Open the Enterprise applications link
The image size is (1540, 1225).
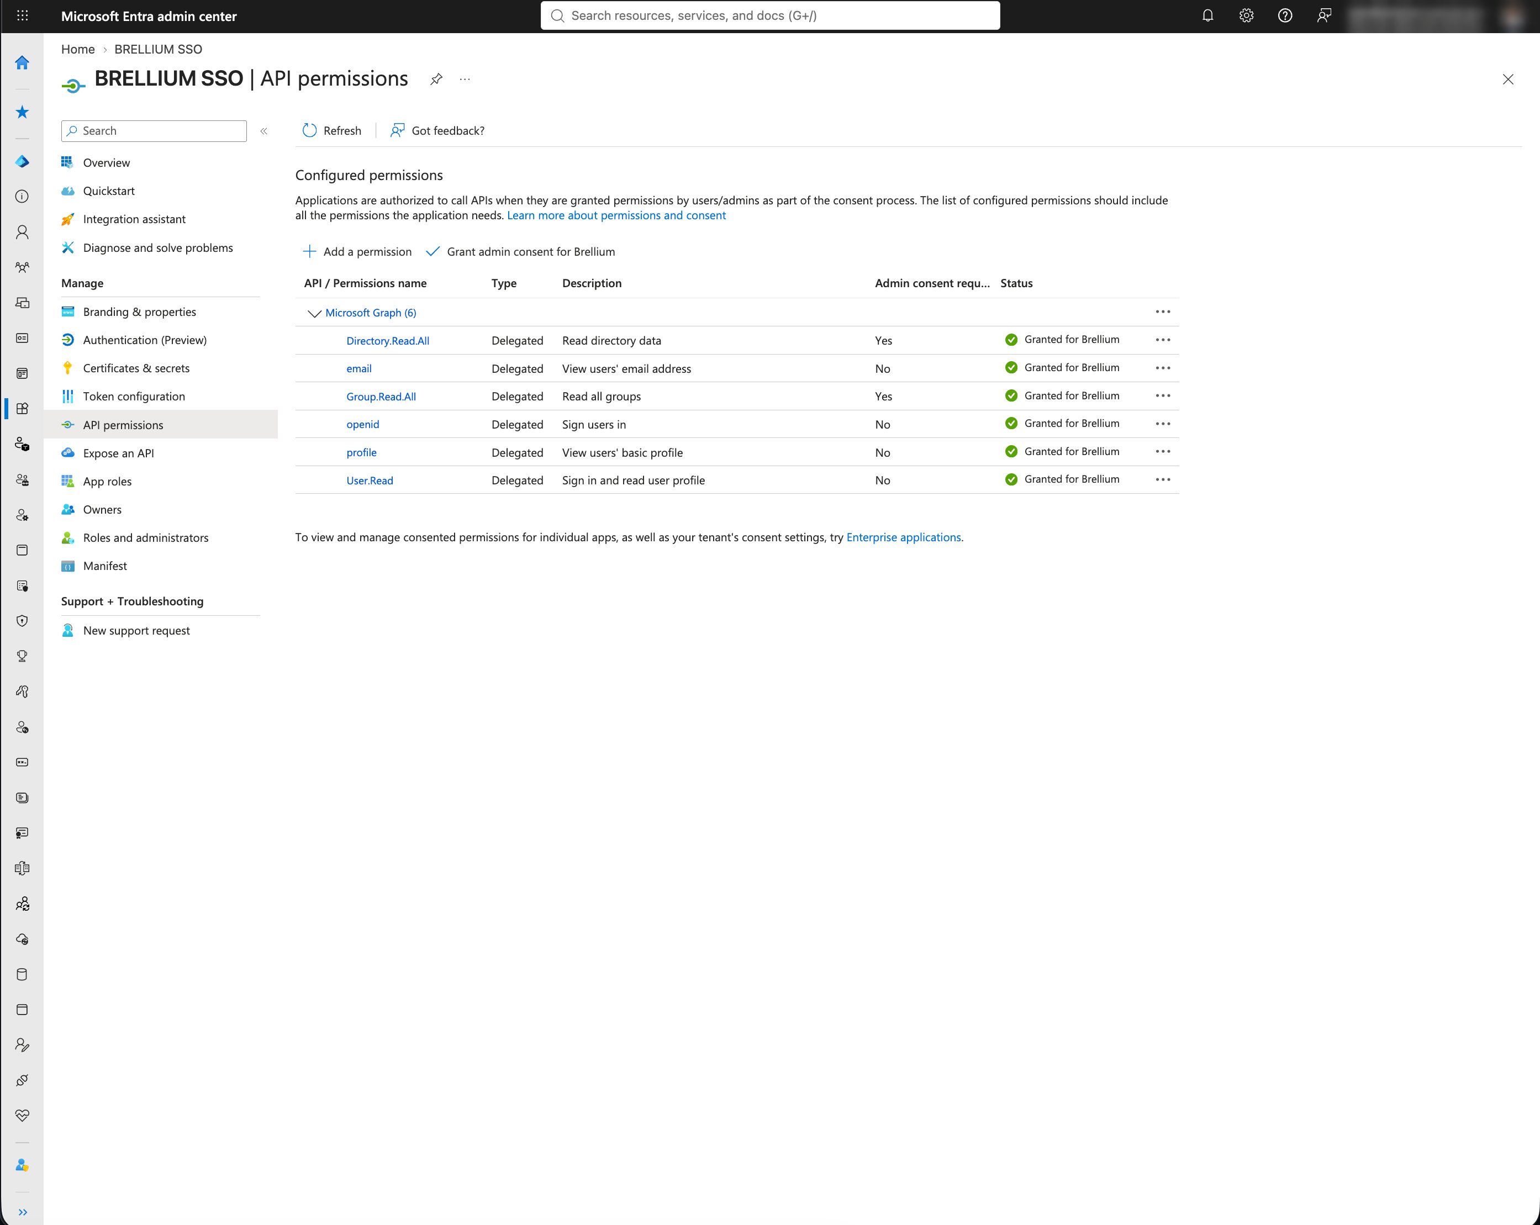[903, 537]
